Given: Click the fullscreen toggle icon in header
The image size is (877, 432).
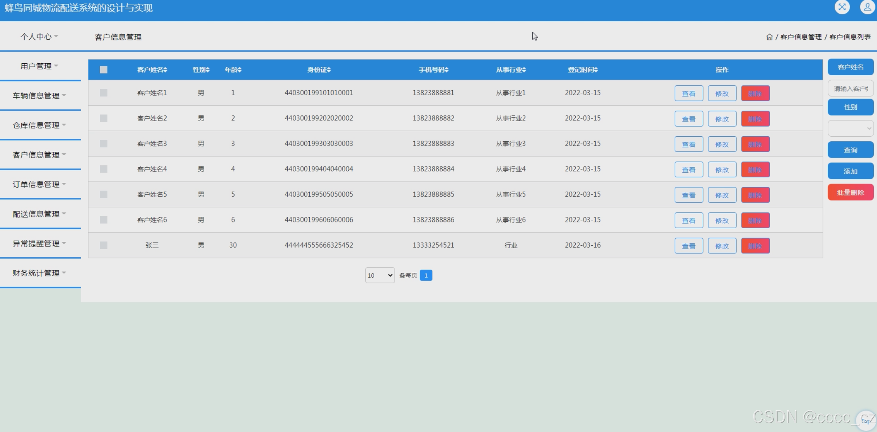Looking at the screenshot, I should tap(842, 7).
